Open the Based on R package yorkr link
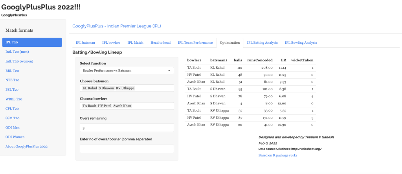 pos(277,155)
